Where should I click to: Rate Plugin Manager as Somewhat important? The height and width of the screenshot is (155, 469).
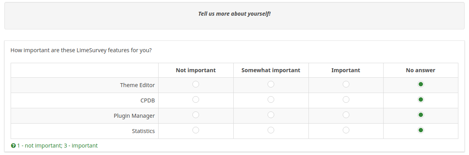271,115
